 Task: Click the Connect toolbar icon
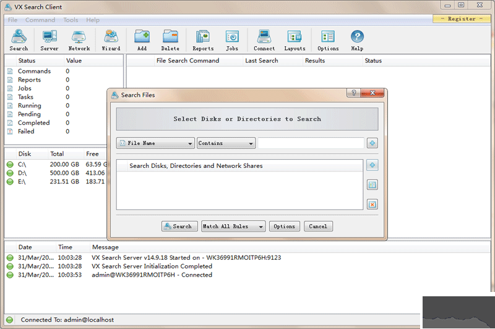[264, 40]
